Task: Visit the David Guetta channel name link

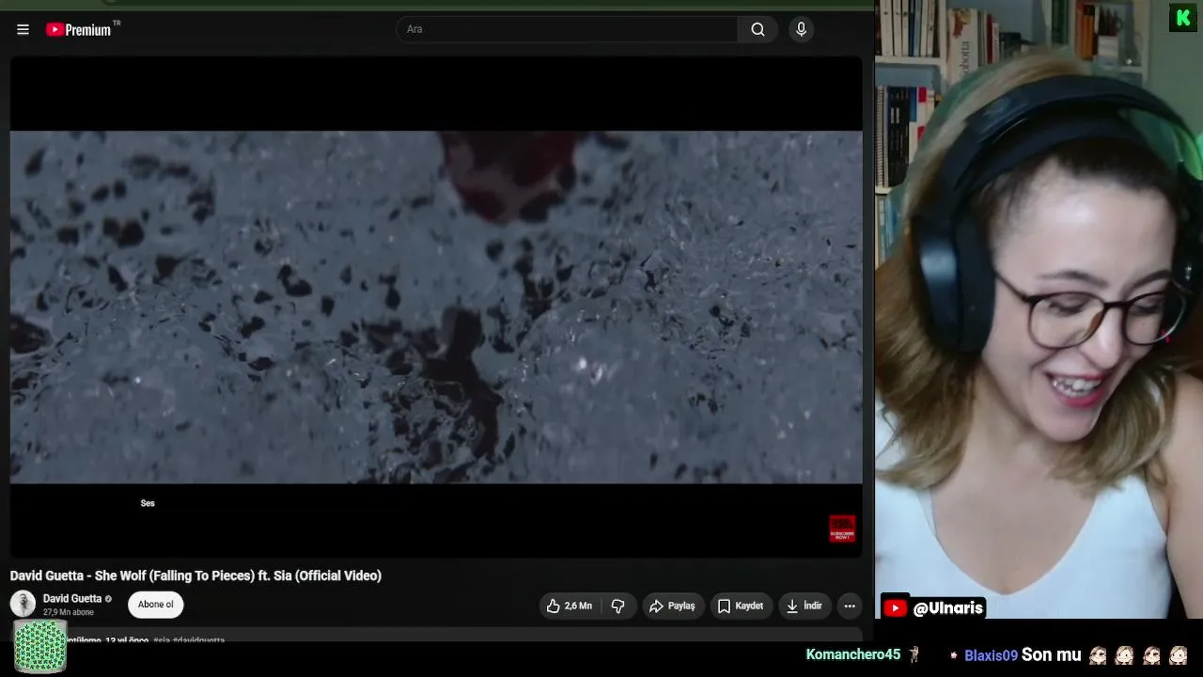Action: point(72,599)
